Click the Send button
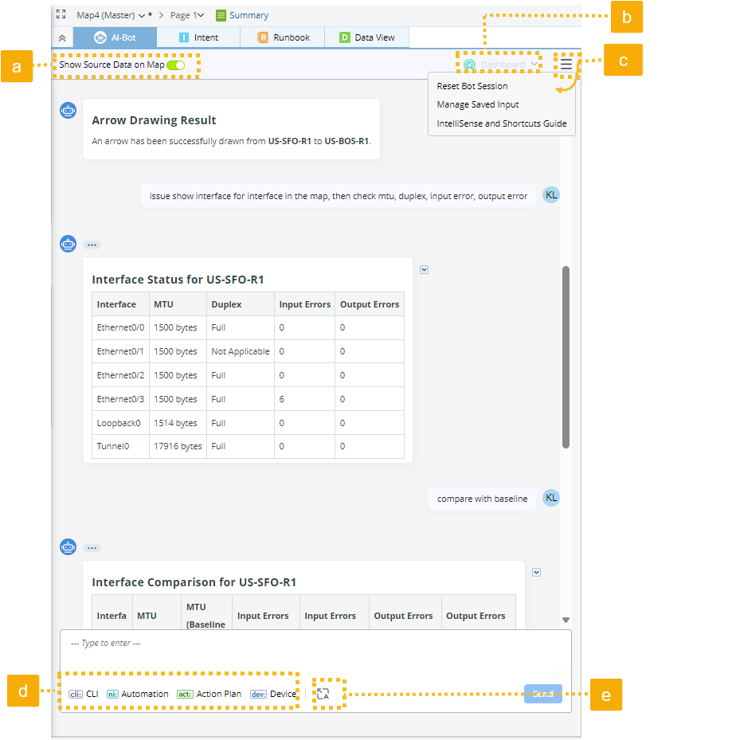The image size is (732, 740). pyautogui.click(x=542, y=694)
